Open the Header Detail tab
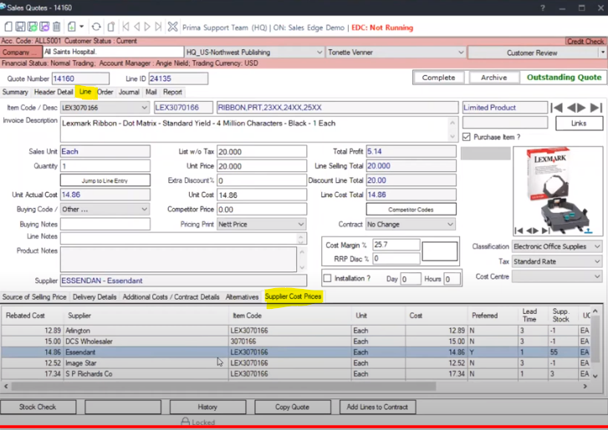The image size is (608, 430). [x=54, y=92]
